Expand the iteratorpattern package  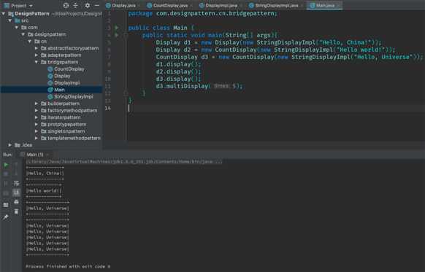click(x=37, y=117)
